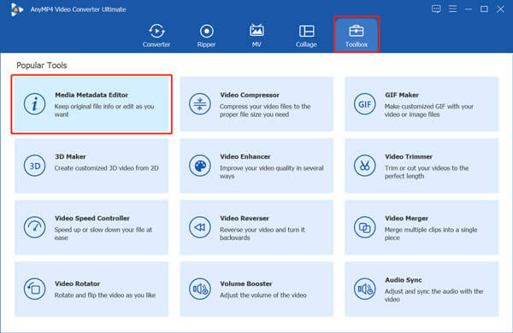
Task: Open the feedback chat icon in title bar
Action: pyautogui.click(x=436, y=9)
